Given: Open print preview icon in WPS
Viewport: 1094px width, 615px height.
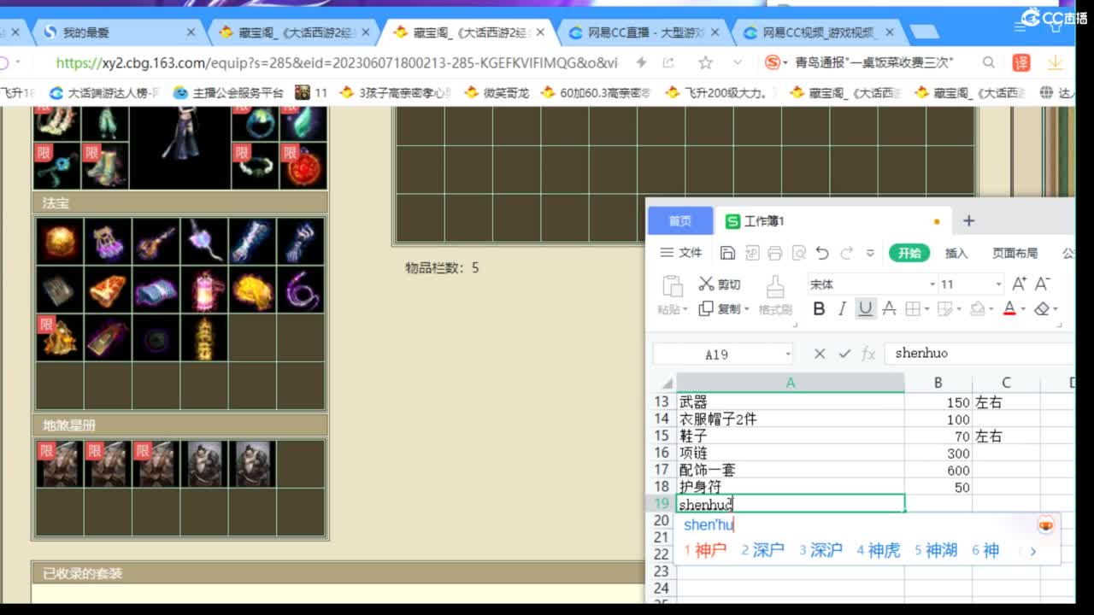Looking at the screenshot, I should point(799,253).
